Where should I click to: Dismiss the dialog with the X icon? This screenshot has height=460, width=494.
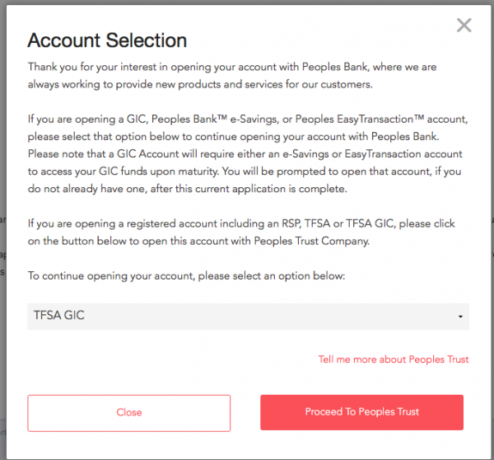[x=464, y=26]
